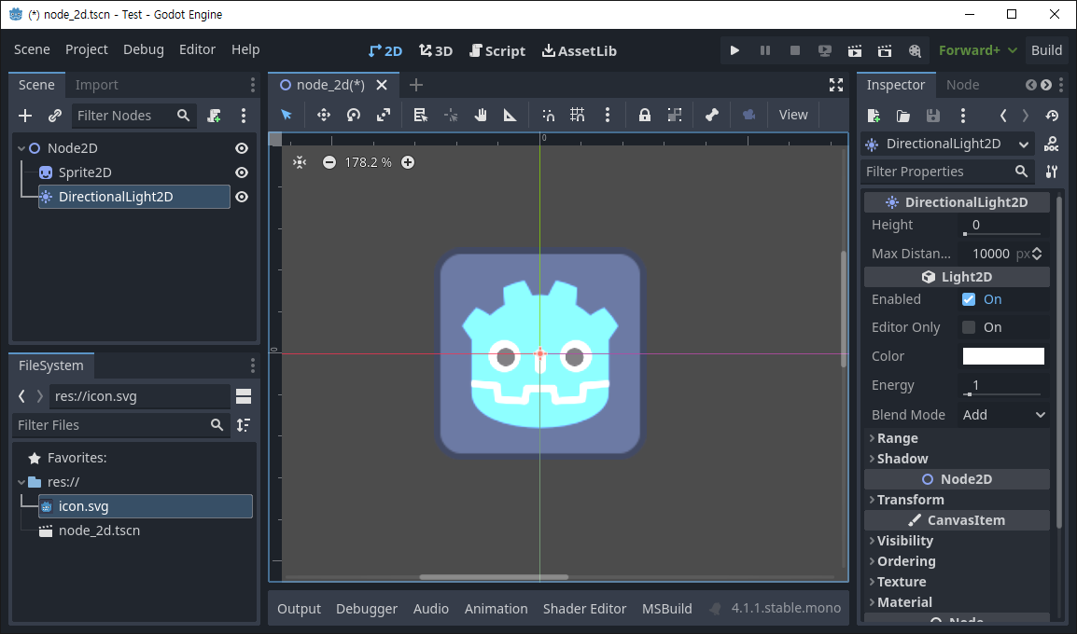Select the Pan Mode hand tool
The width and height of the screenshot is (1077, 634).
click(x=480, y=115)
